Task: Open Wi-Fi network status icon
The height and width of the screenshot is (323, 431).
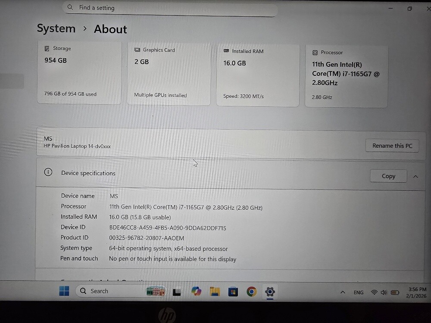Action: [374, 292]
